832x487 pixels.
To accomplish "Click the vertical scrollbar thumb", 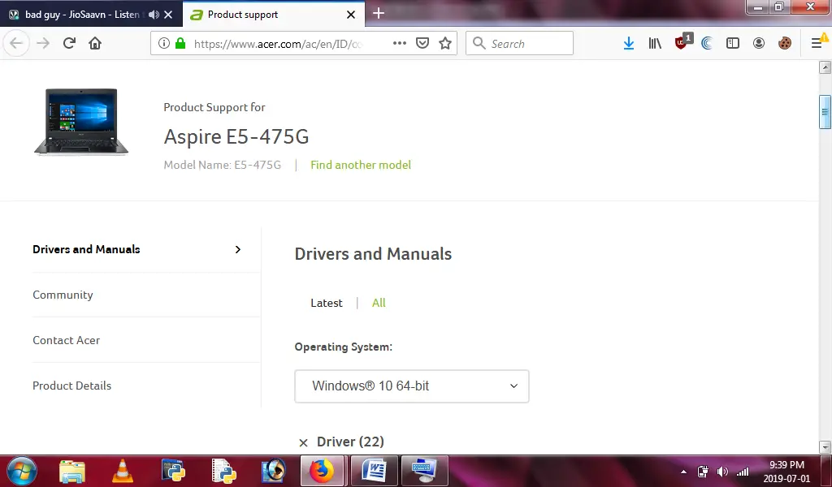I will (825, 112).
